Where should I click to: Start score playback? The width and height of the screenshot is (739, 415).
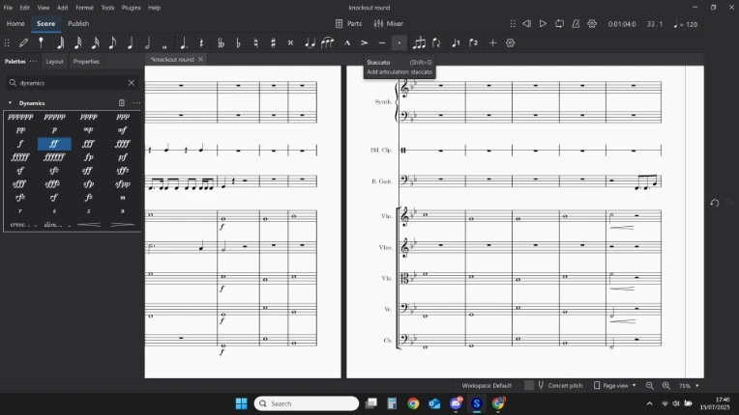click(x=543, y=23)
